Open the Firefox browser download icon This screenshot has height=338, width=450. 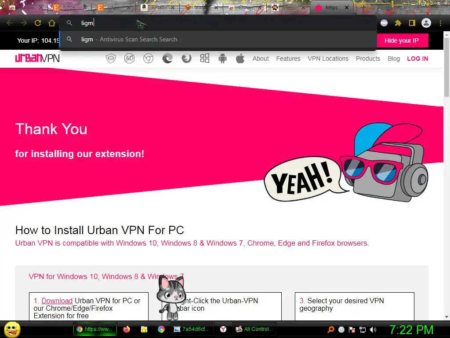pos(186,59)
